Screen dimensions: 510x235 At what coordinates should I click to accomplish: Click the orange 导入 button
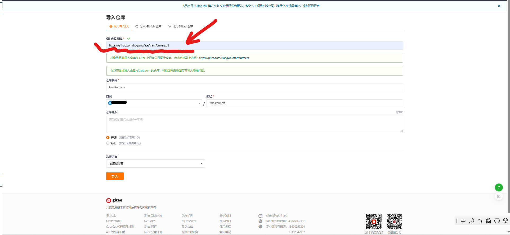115,176
